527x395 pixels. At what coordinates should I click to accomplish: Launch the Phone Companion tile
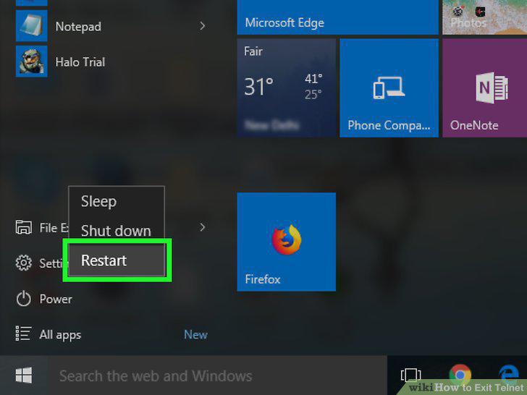[389, 88]
